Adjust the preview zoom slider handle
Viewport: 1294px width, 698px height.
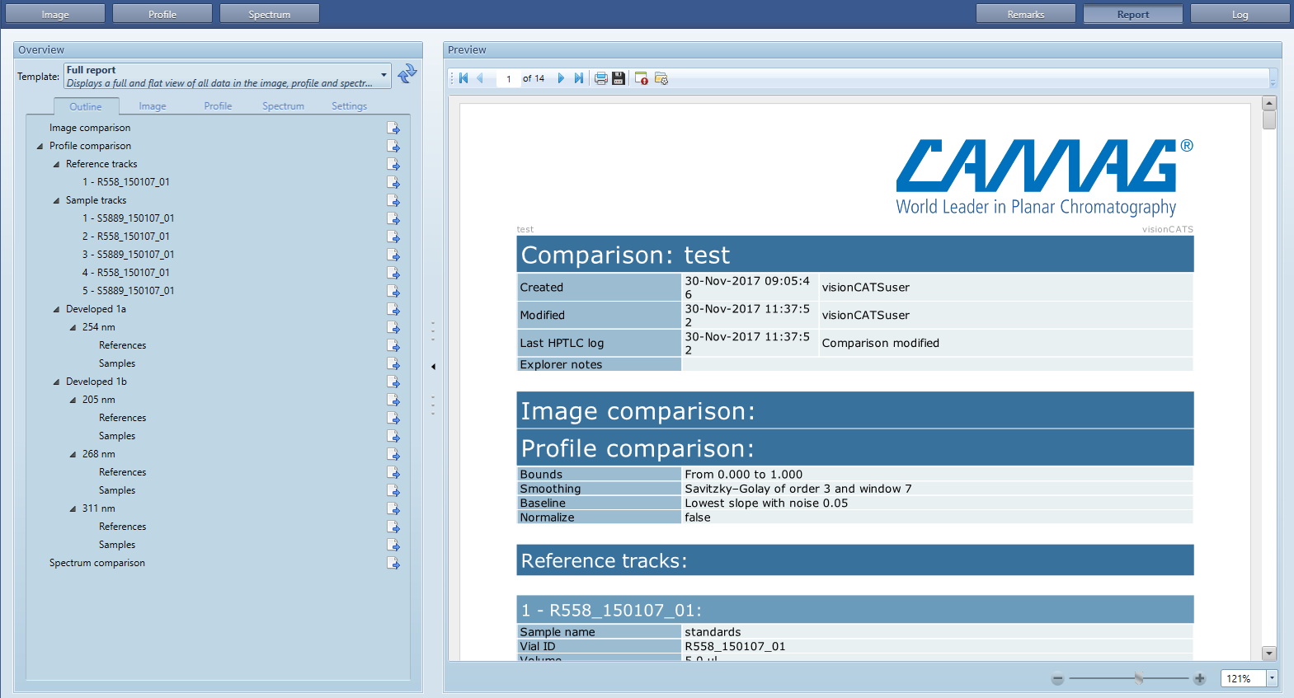point(1139,678)
